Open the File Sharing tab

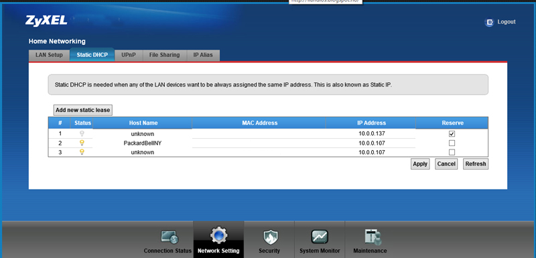click(x=164, y=55)
